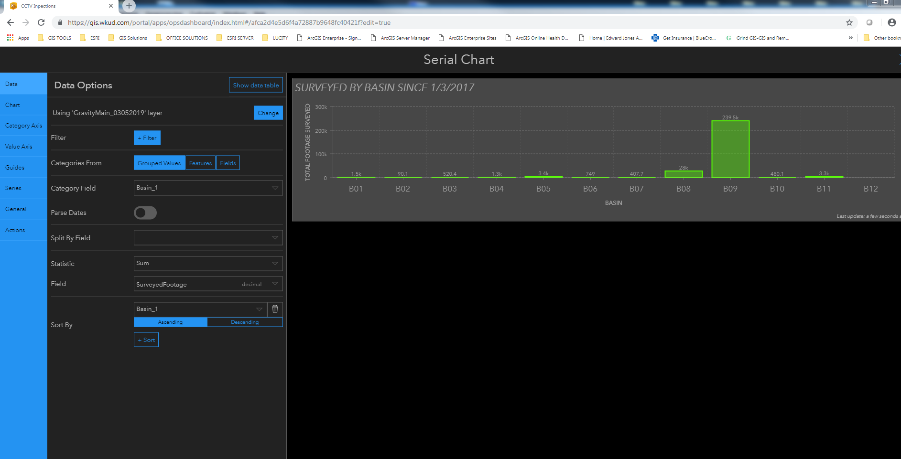Open Get Insurance BlueCross bookmark
Screen dimensions: 901x459
click(684, 38)
